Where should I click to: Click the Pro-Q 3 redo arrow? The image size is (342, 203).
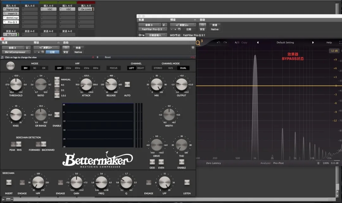[x=225, y=42]
